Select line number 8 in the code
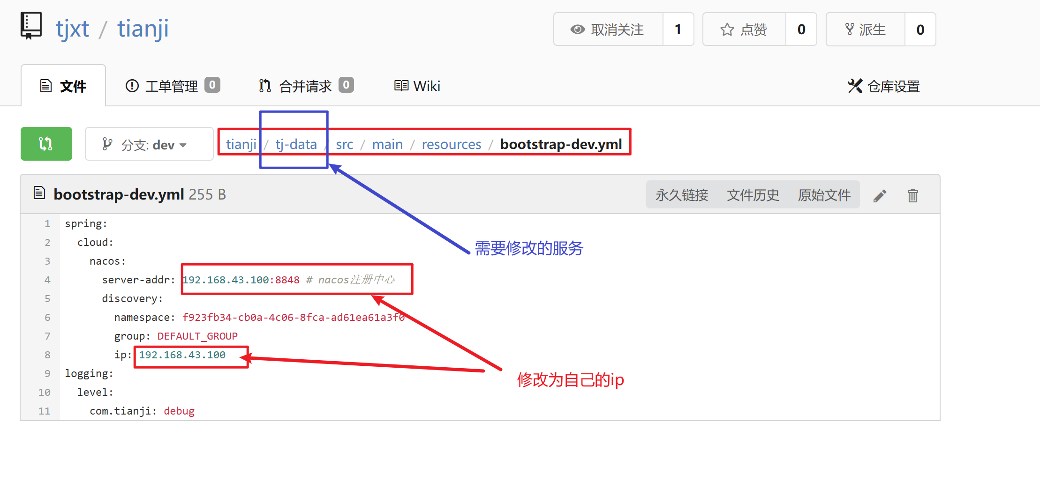Screen dimensions: 1040x482 click(47, 355)
